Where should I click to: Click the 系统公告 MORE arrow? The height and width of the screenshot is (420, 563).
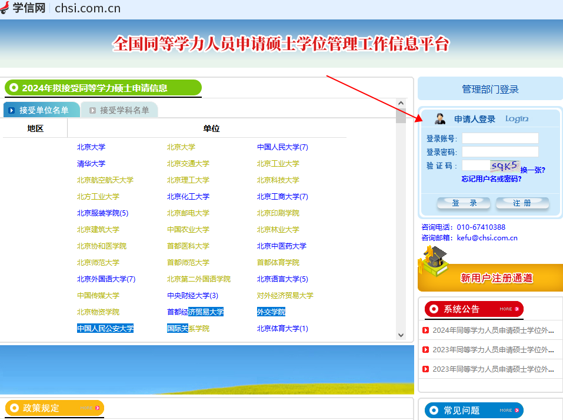(x=517, y=309)
